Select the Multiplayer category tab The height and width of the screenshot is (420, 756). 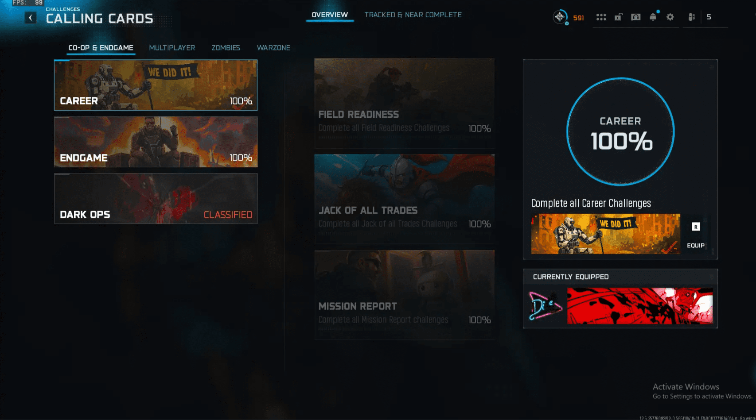(172, 48)
